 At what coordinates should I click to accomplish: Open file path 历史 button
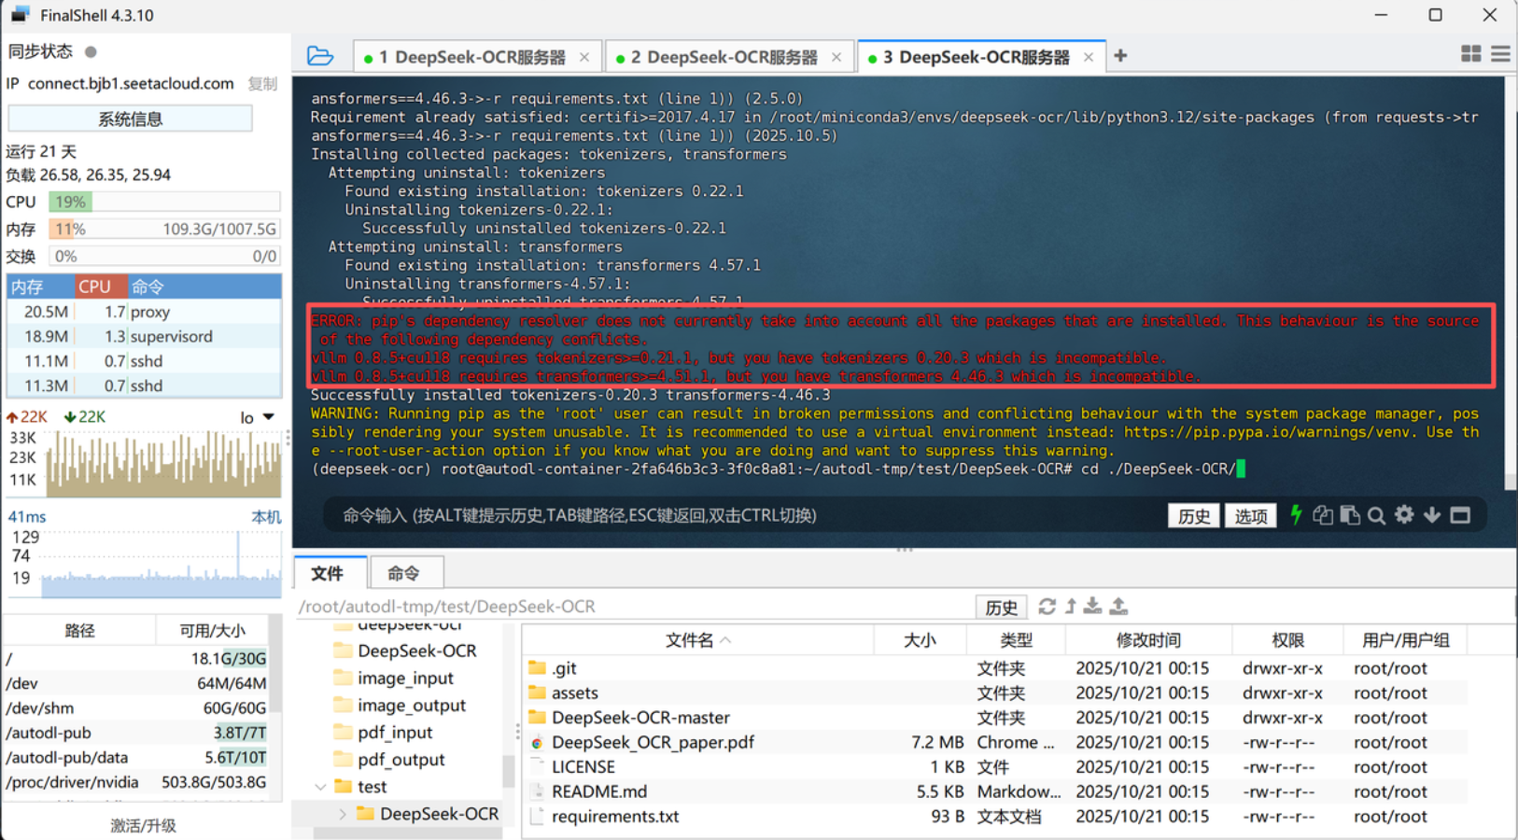click(1001, 608)
